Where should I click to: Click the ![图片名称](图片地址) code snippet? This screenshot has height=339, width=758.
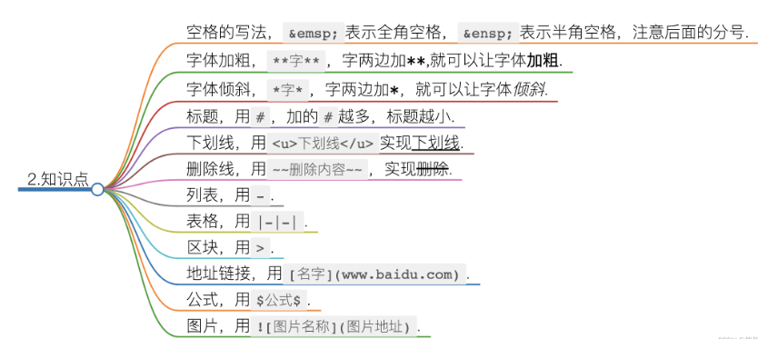click(x=334, y=326)
